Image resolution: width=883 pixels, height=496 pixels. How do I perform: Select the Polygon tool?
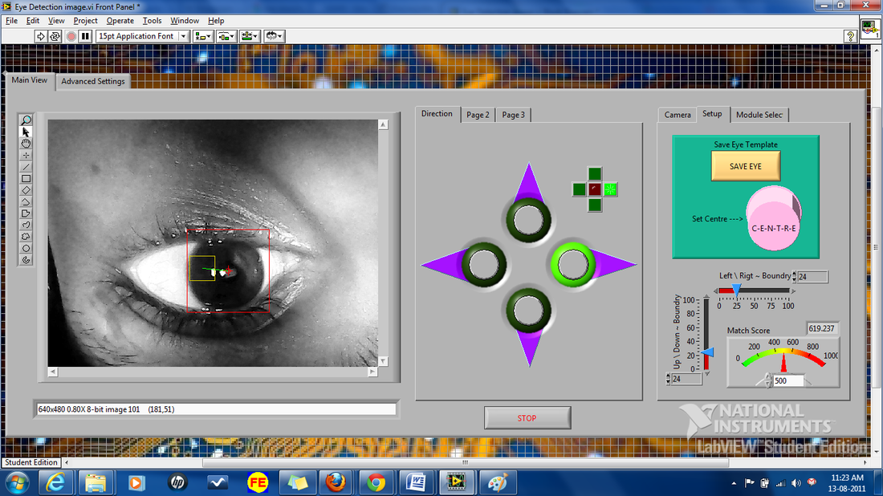[x=26, y=213]
